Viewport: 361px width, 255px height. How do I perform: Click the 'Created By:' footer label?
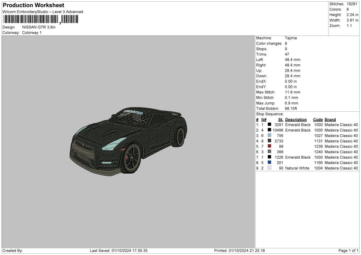[13, 251]
